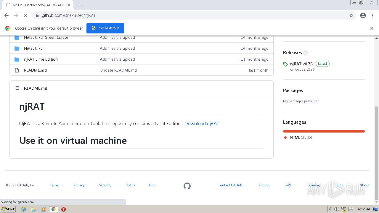This screenshot has width=379, height=213.
Task: Open the Action Center flag icon
Action: (351, 209)
